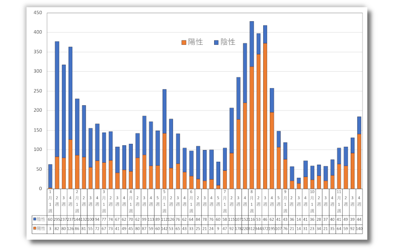Click the 150 label on the vertical axis
The height and width of the screenshot is (250, 397).
pos(38,130)
